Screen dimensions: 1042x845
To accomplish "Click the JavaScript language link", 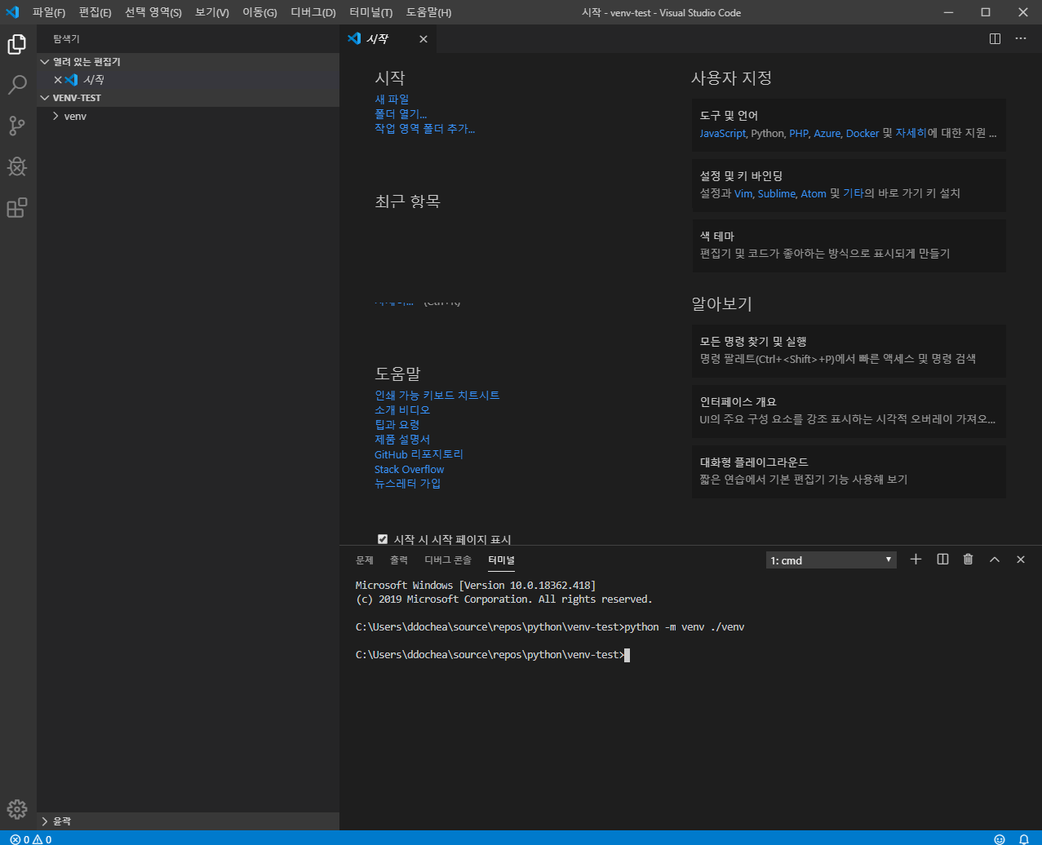I will tap(723, 133).
